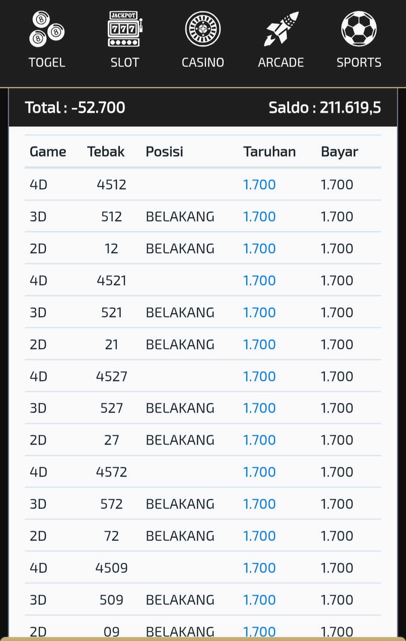Click the Tebak column header
The width and height of the screenshot is (406, 641).
(106, 152)
